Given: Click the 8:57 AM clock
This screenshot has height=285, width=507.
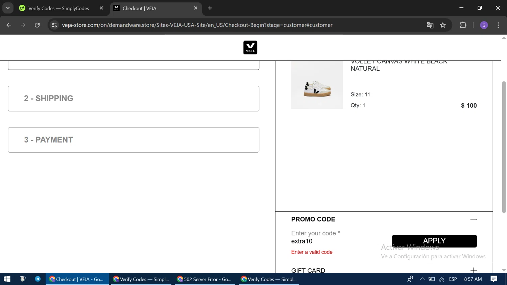Looking at the screenshot, I should 473,279.
